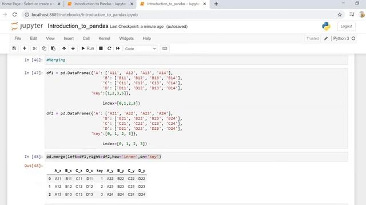Open the Kernel menu
Viewport: 366px width, 205px height.
click(104, 38)
